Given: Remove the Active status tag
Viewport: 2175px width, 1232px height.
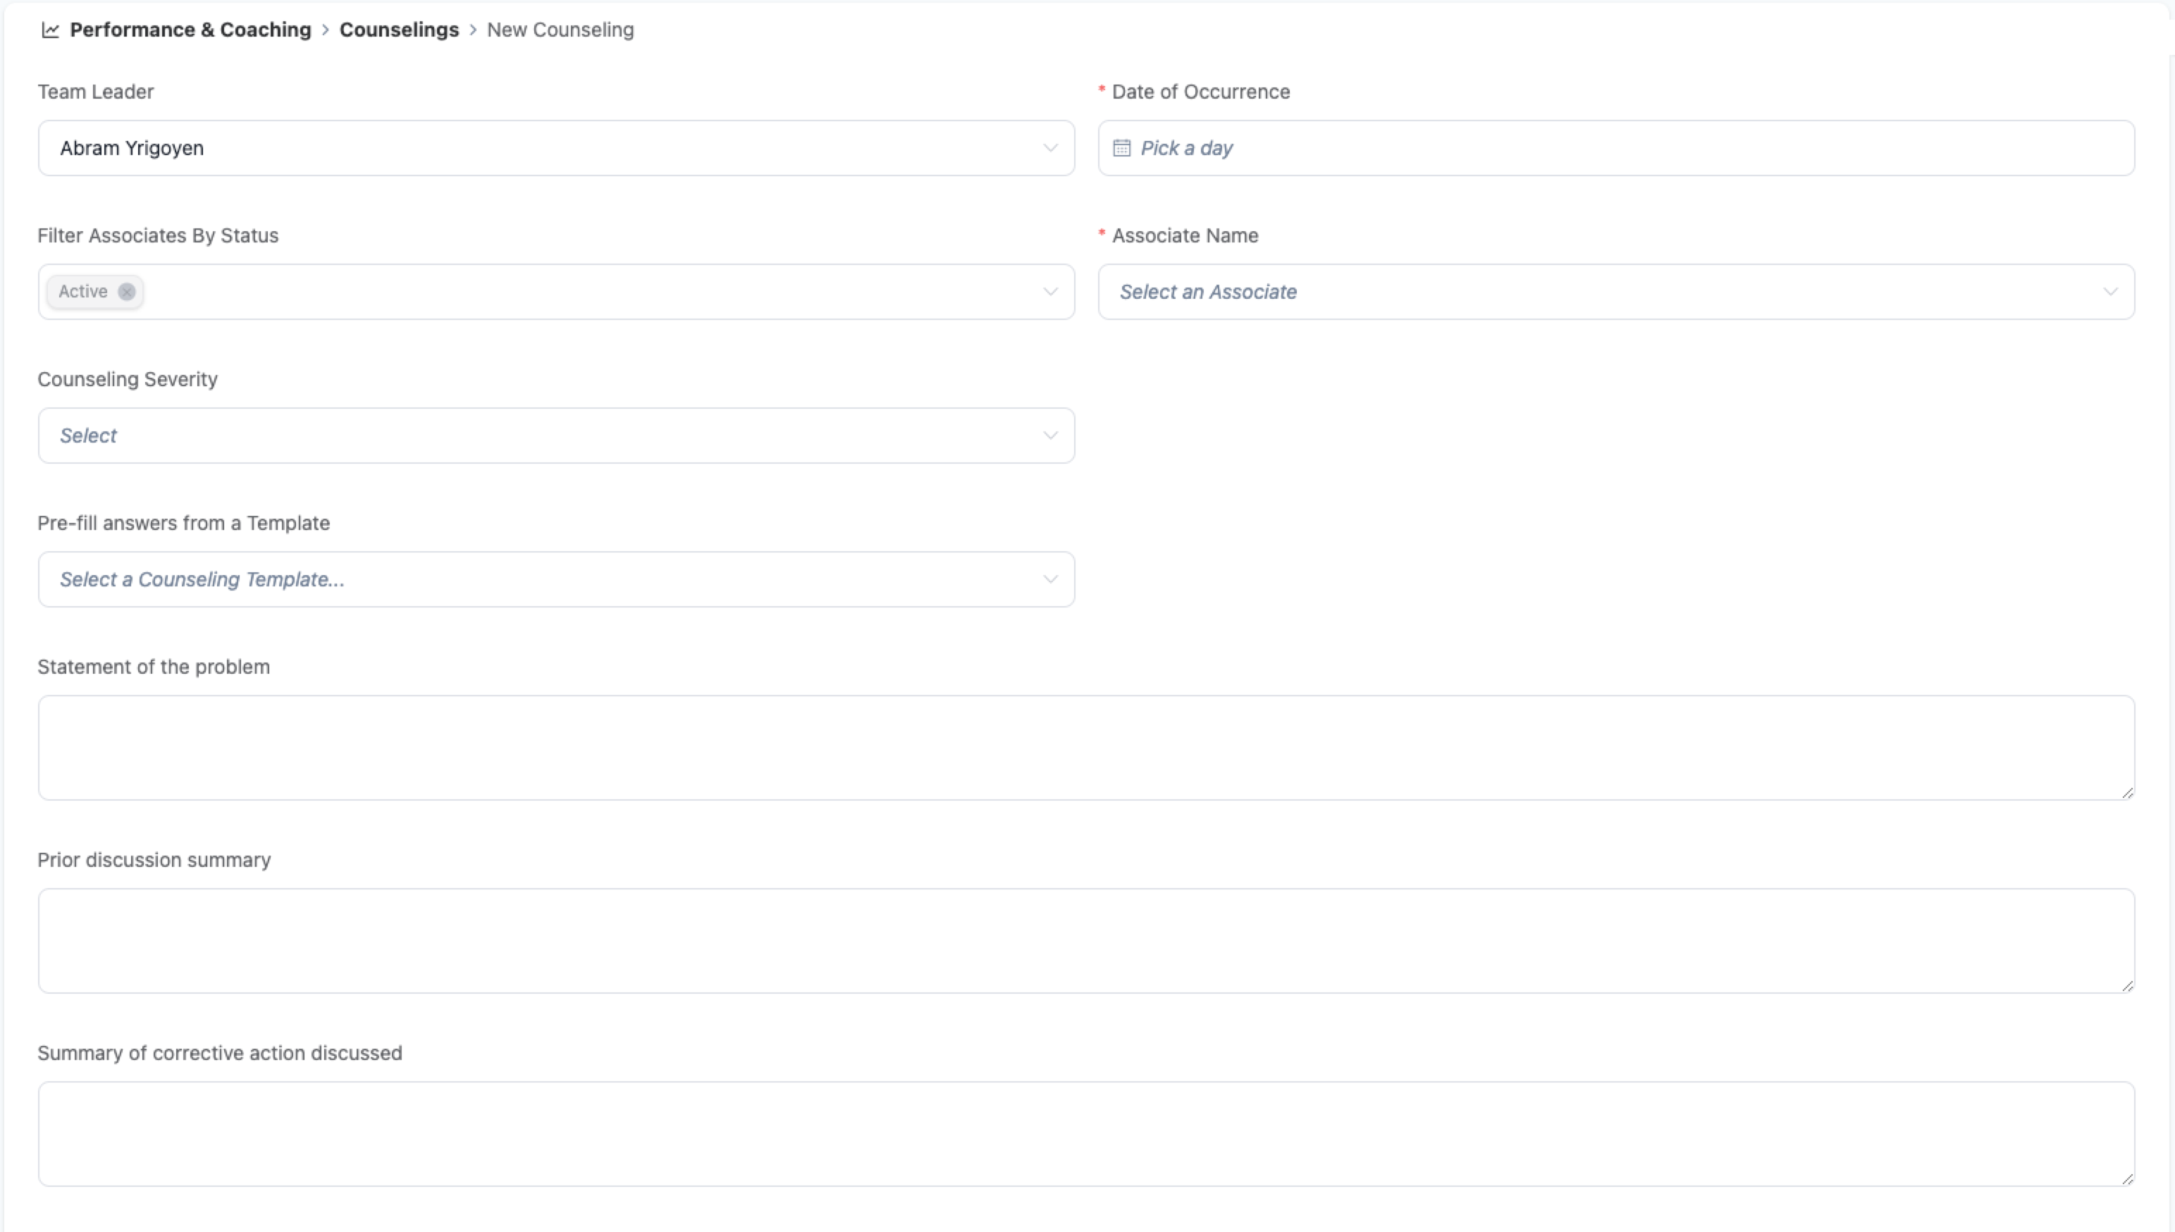Looking at the screenshot, I should tap(127, 292).
